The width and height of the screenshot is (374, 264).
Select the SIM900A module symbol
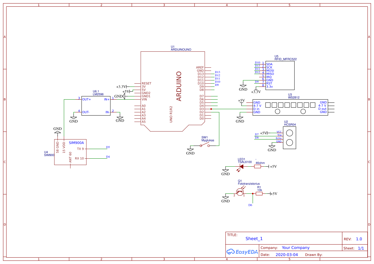tap(70, 152)
